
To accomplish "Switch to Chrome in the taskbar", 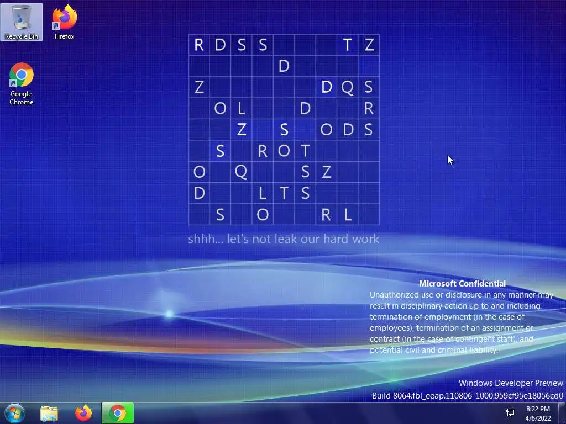I will pos(118,413).
